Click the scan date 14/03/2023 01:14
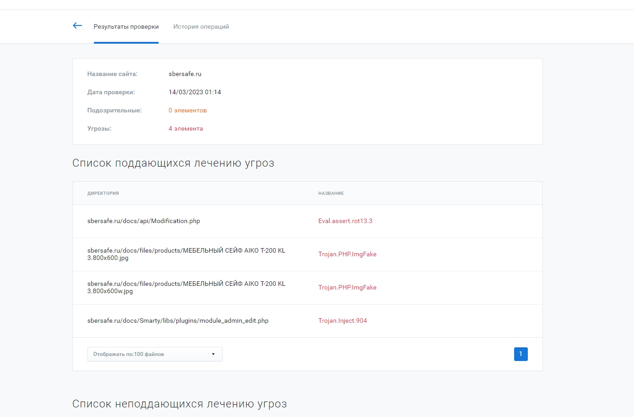The width and height of the screenshot is (634, 417). (195, 92)
